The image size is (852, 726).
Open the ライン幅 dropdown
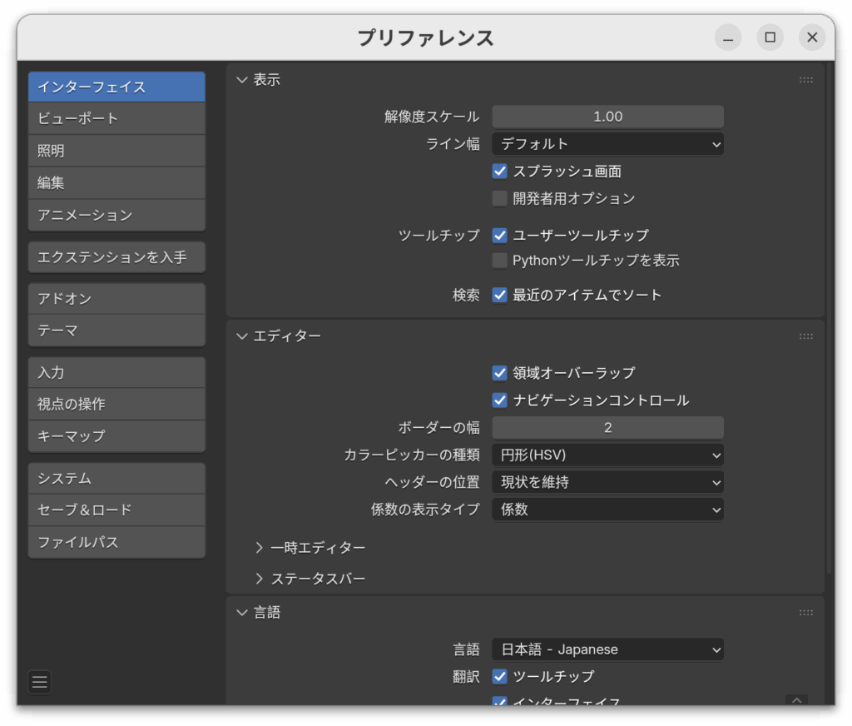click(x=607, y=144)
